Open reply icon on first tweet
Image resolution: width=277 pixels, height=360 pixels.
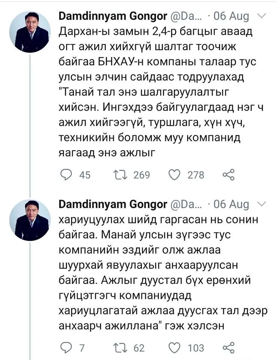66,175
